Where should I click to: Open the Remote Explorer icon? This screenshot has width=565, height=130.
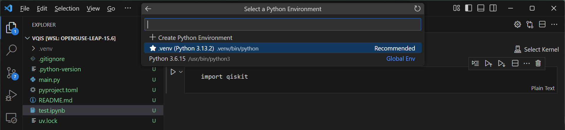click(11, 118)
